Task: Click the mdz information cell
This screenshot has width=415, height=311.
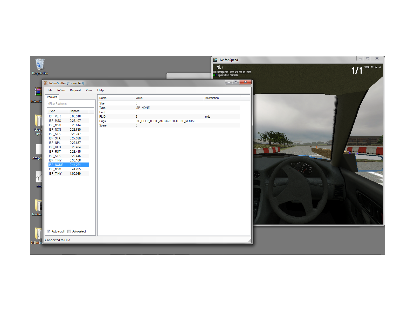Action: tap(208, 117)
